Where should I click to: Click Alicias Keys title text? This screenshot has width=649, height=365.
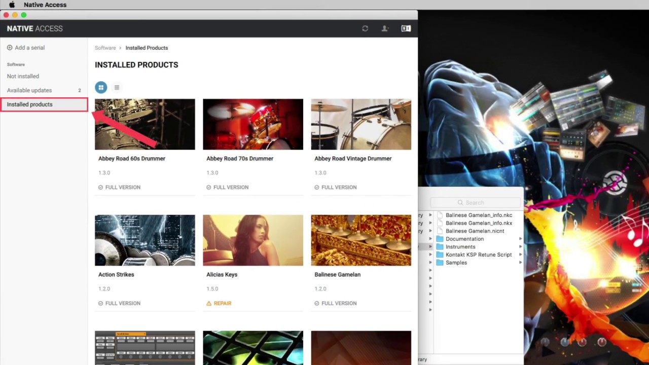(222, 274)
